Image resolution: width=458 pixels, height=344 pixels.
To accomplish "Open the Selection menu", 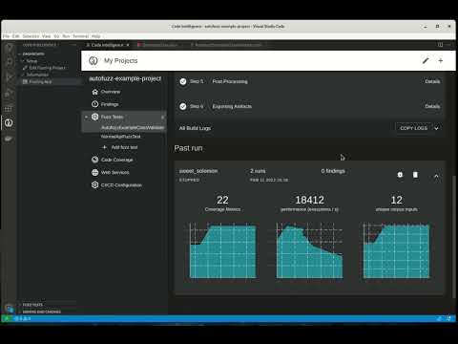I will click(x=31, y=36).
